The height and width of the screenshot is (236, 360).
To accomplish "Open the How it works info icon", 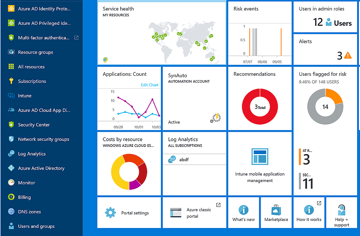I will point(309,210).
